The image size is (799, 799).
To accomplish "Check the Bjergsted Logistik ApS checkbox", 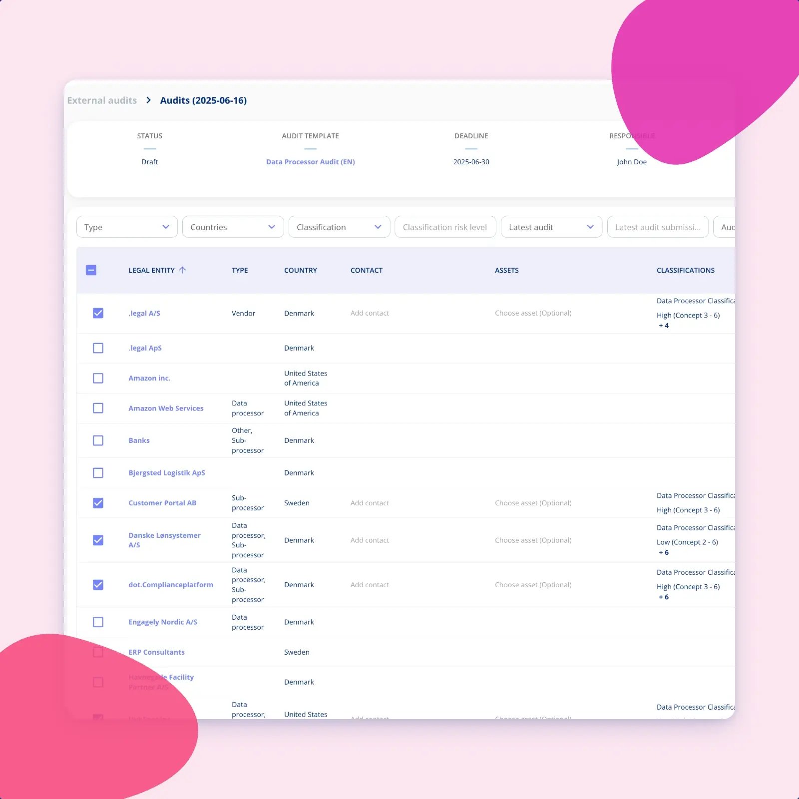I will pos(98,473).
